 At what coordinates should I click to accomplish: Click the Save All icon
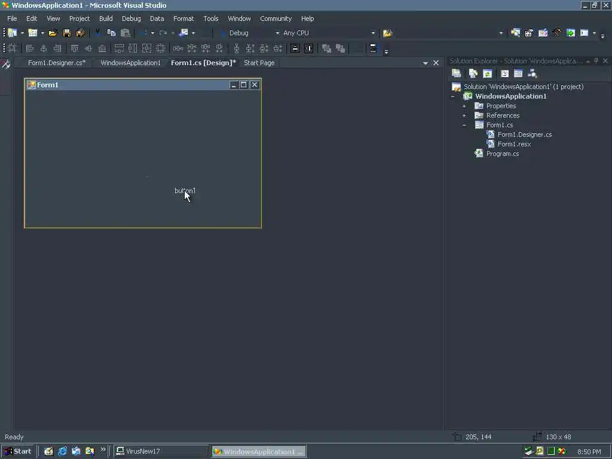[x=81, y=33]
